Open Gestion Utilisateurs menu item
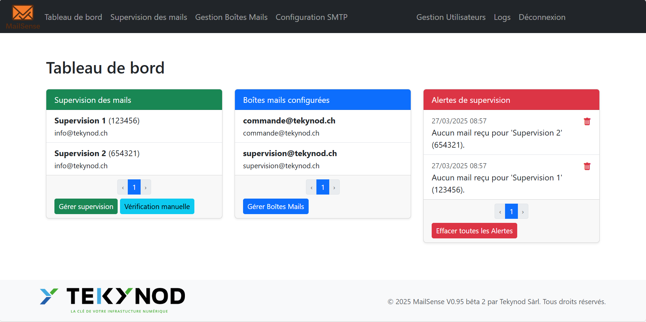 click(x=451, y=17)
